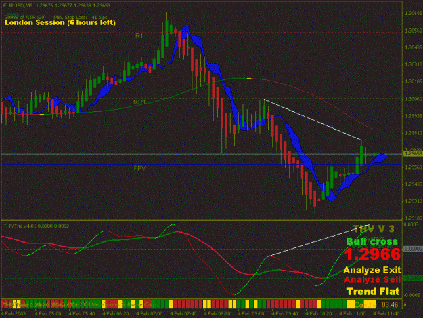Click the '4 Feb 11:40' time axis label
The image size is (423, 318).
click(386, 314)
